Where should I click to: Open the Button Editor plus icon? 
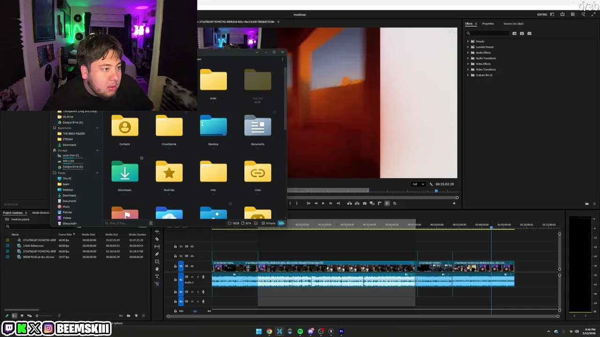click(x=454, y=203)
